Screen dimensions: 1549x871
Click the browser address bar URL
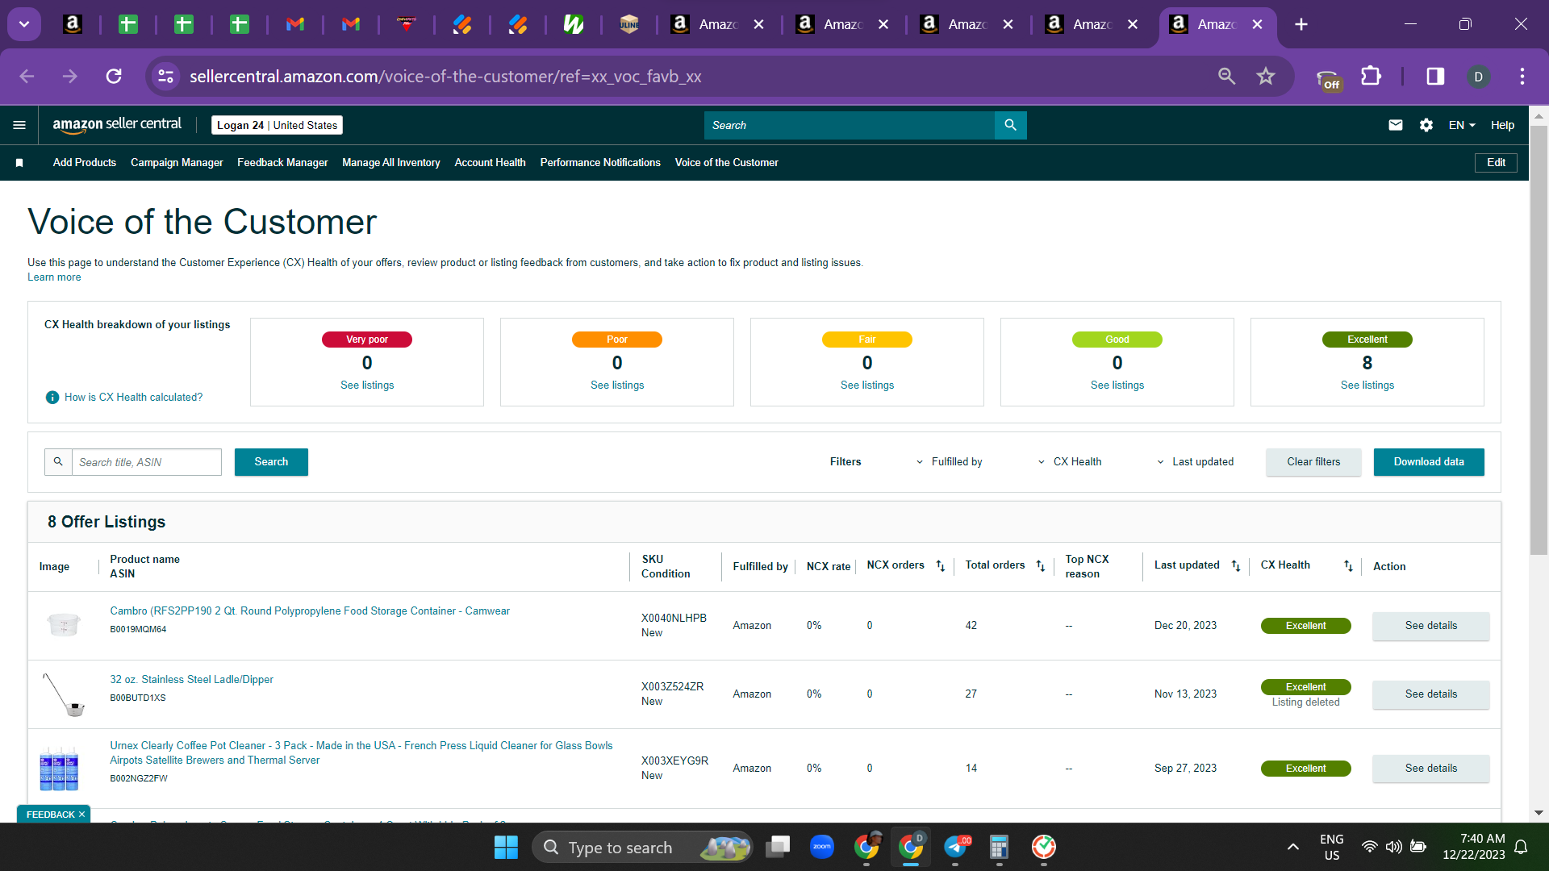445,76
